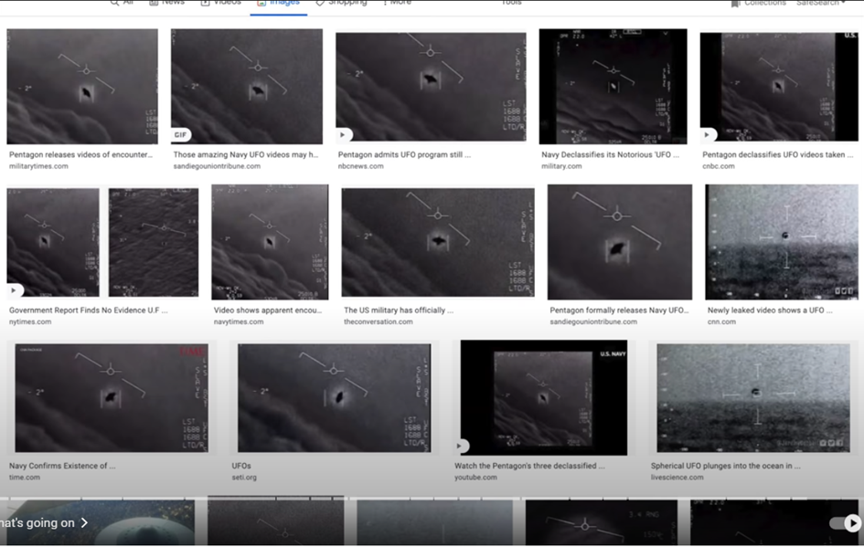
Task: Open Collections
Action: [758, 4]
